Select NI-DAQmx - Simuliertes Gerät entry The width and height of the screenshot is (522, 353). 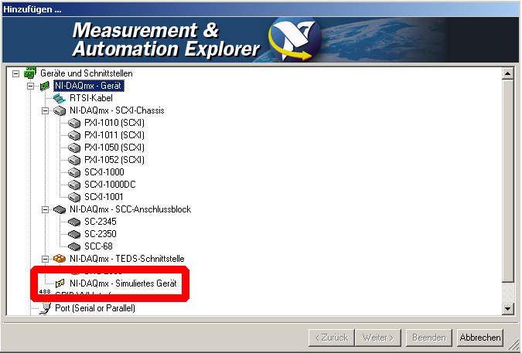(x=123, y=283)
